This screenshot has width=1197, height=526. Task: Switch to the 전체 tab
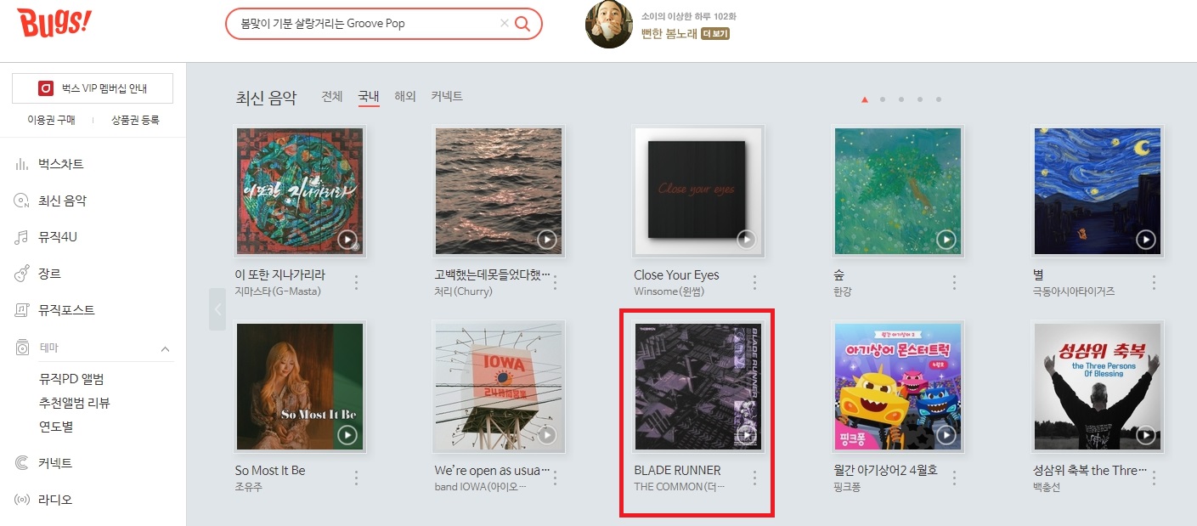click(332, 97)
